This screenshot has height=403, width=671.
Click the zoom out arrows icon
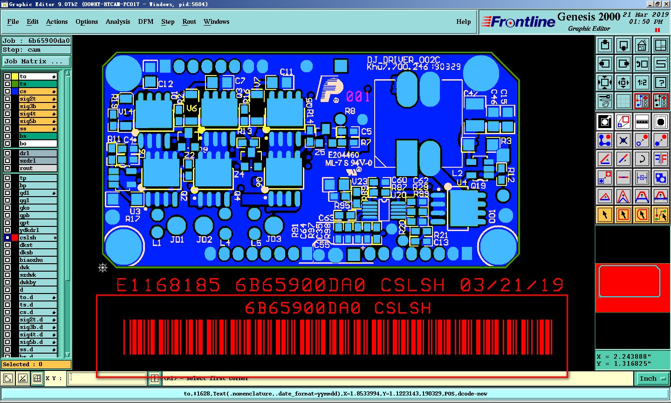pos(623,82)
